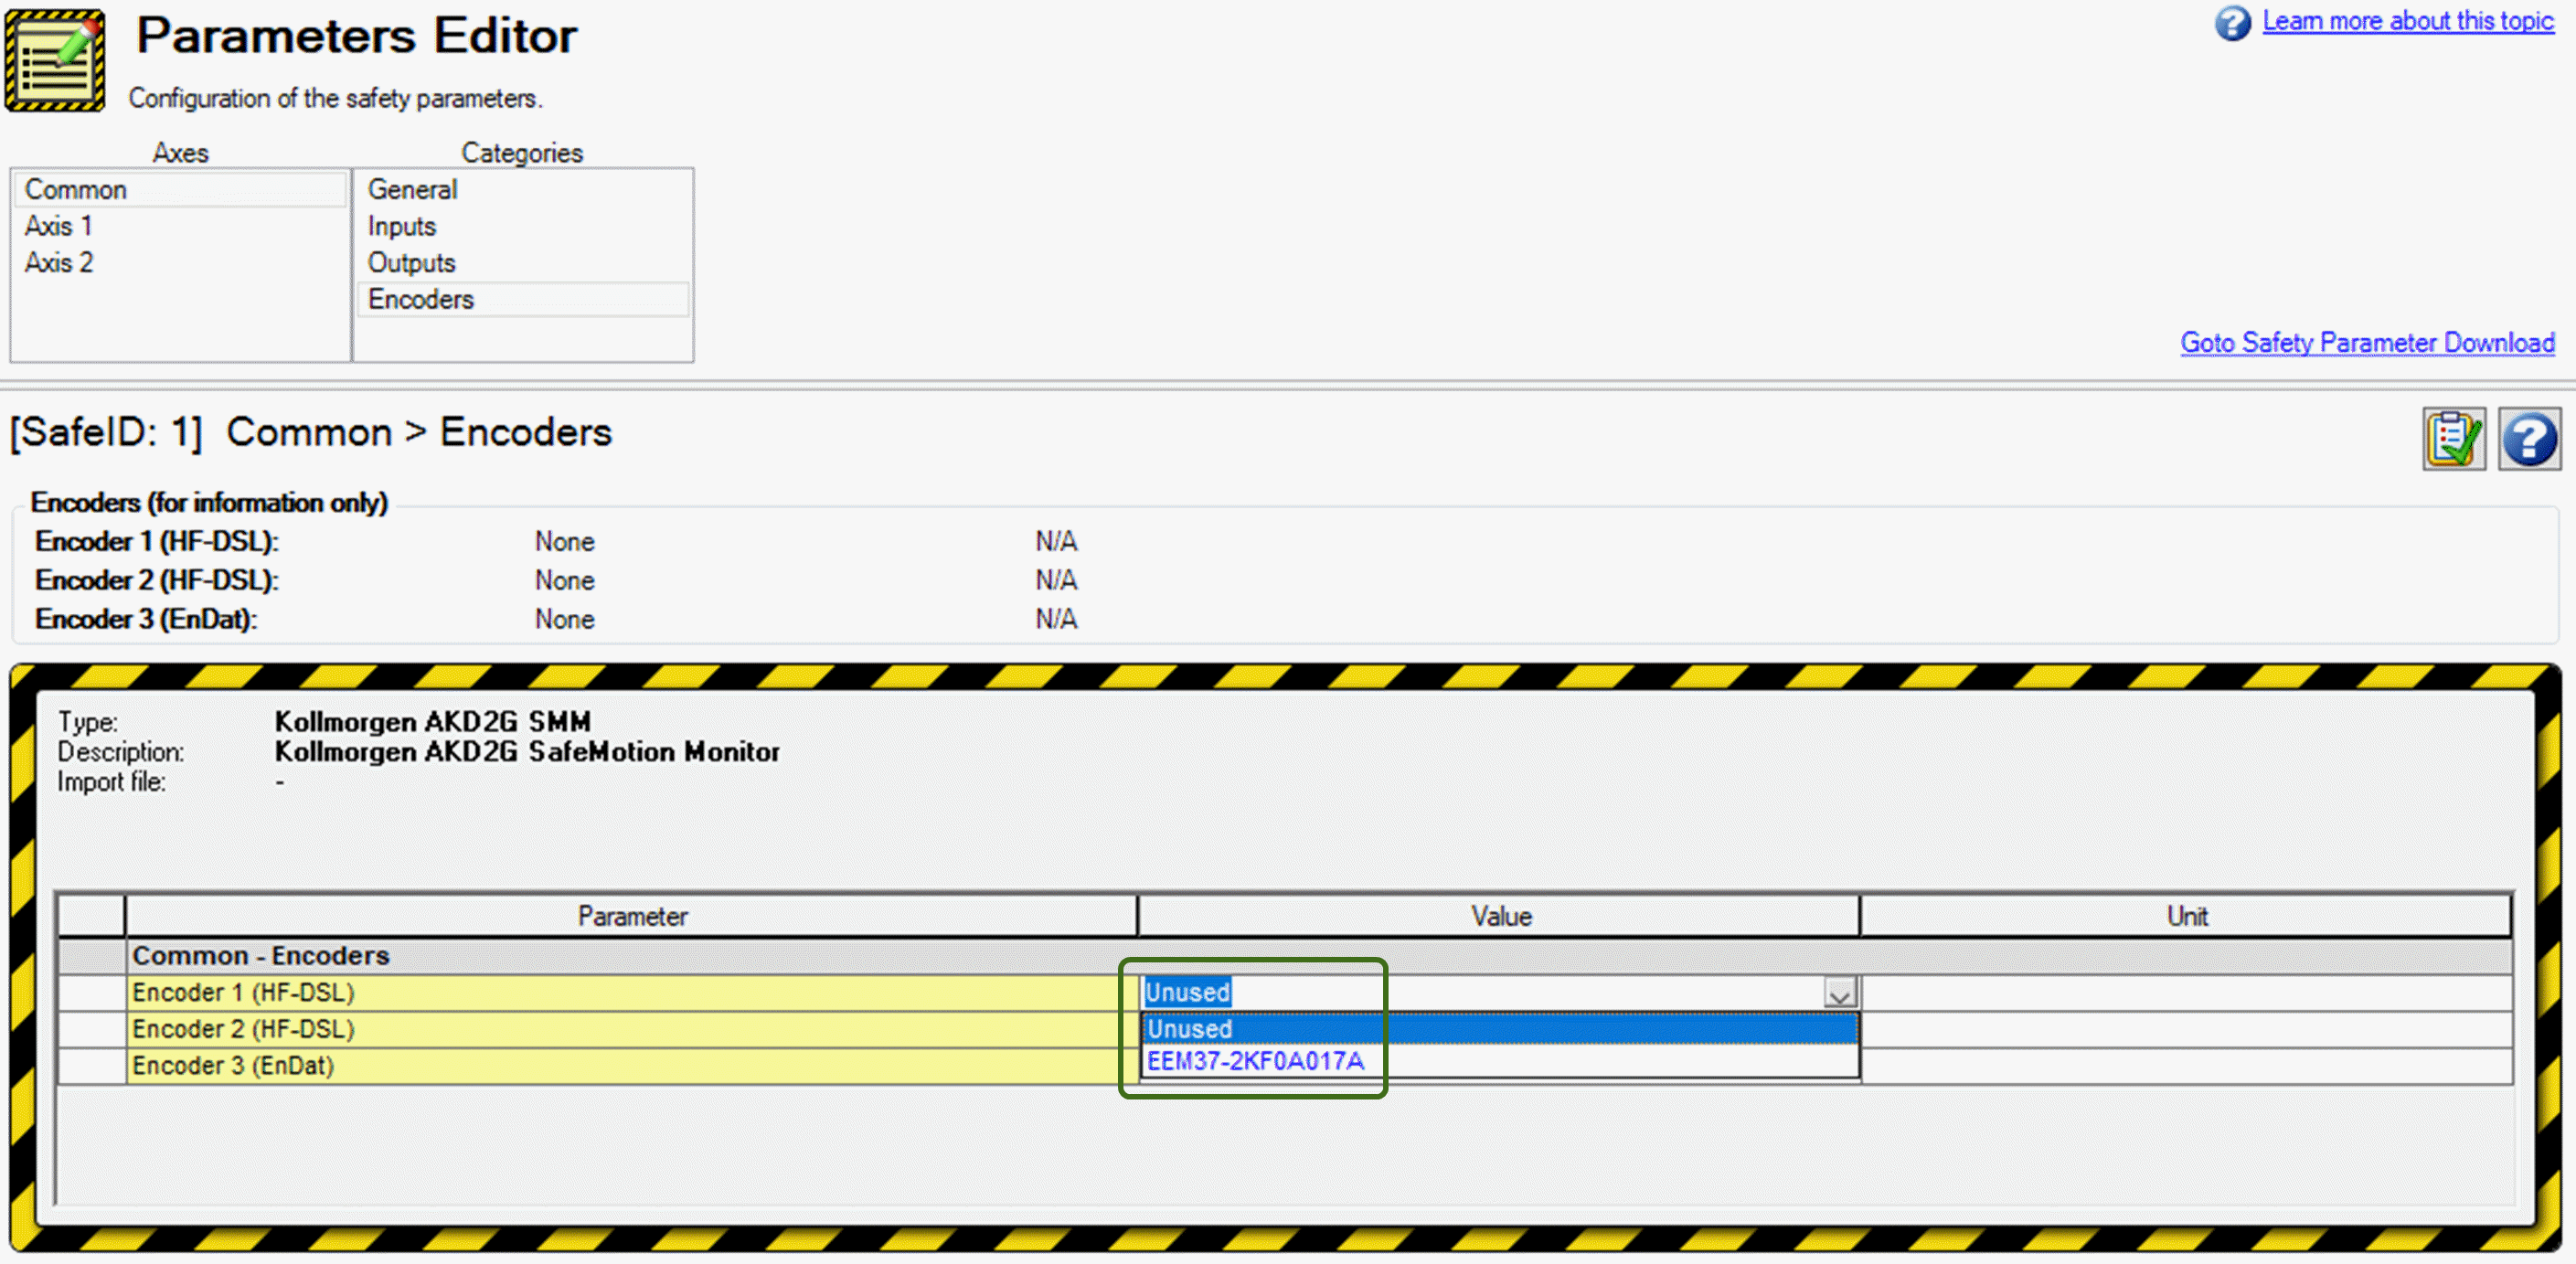Select Encoder 1 (HF-DSL) parameter row
Viewport: 2576px width, 1264px height.
(x=631, y=992)
